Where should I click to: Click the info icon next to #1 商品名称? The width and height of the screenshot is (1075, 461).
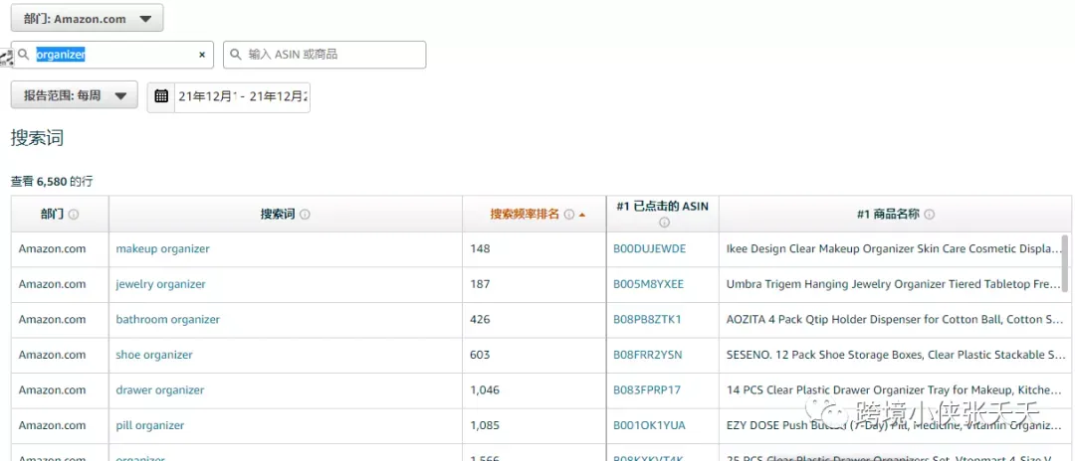click(929, 214)
